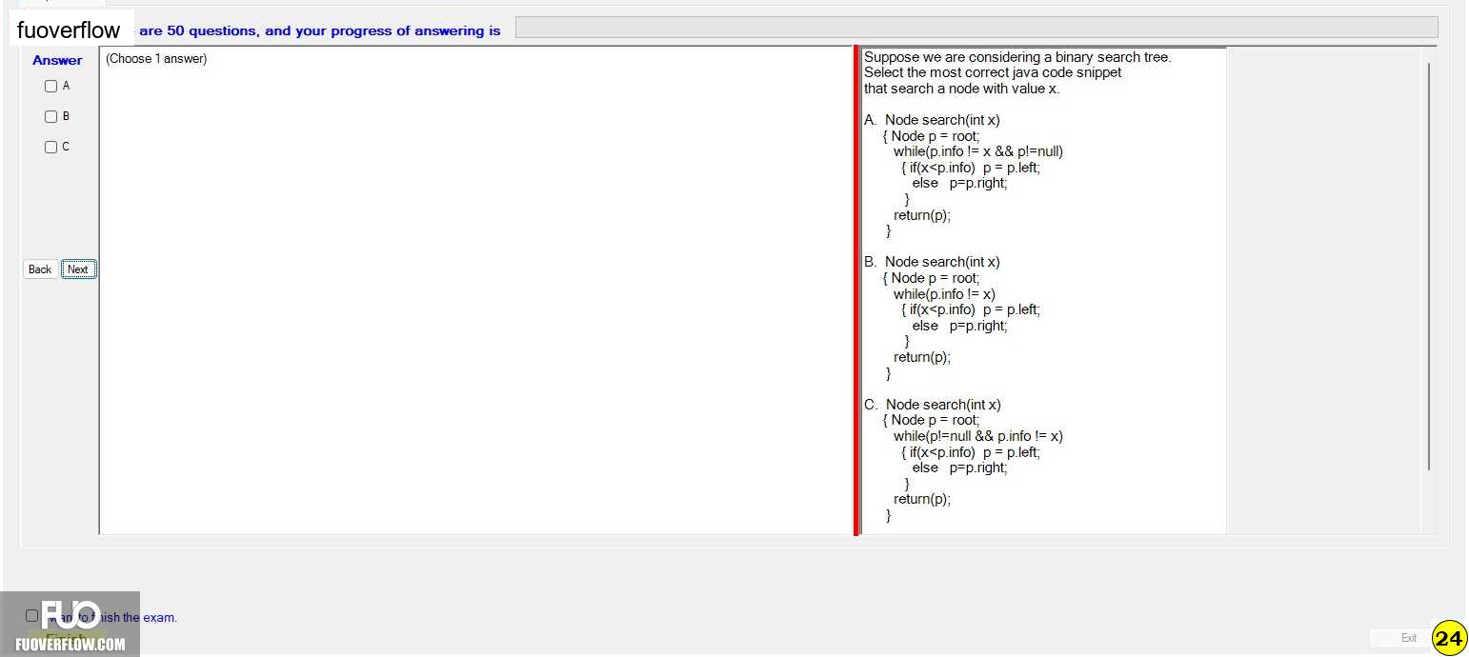This screenshot has width=1469, height=657.
Task: Click 'C. Node search(int x)' line
Action: click(933, 405)
